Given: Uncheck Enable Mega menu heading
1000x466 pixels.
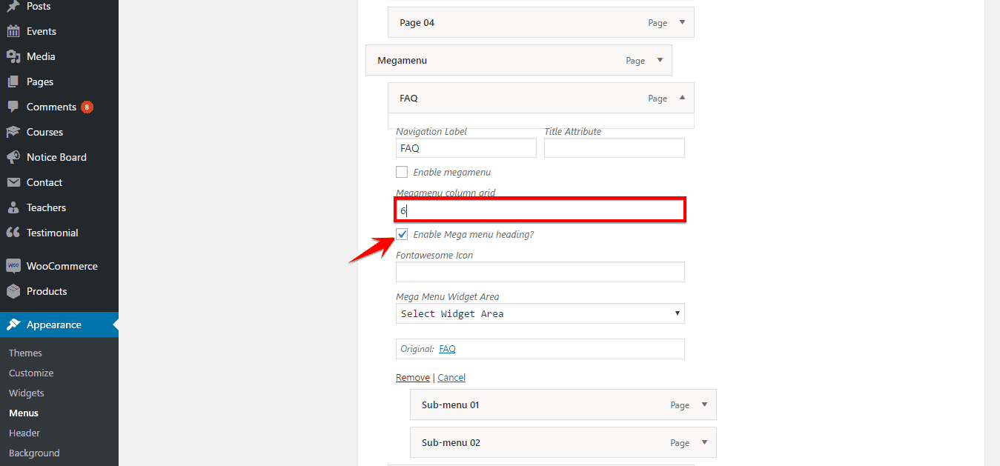Looking at the screenshot, I should pos(402,234).
